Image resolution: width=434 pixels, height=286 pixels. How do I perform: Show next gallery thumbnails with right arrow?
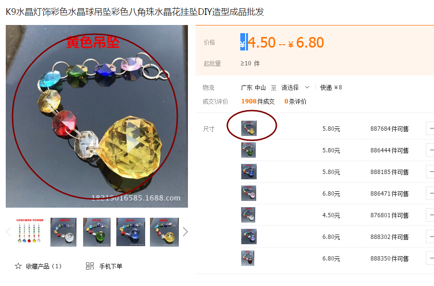click(x=185, y=232)
